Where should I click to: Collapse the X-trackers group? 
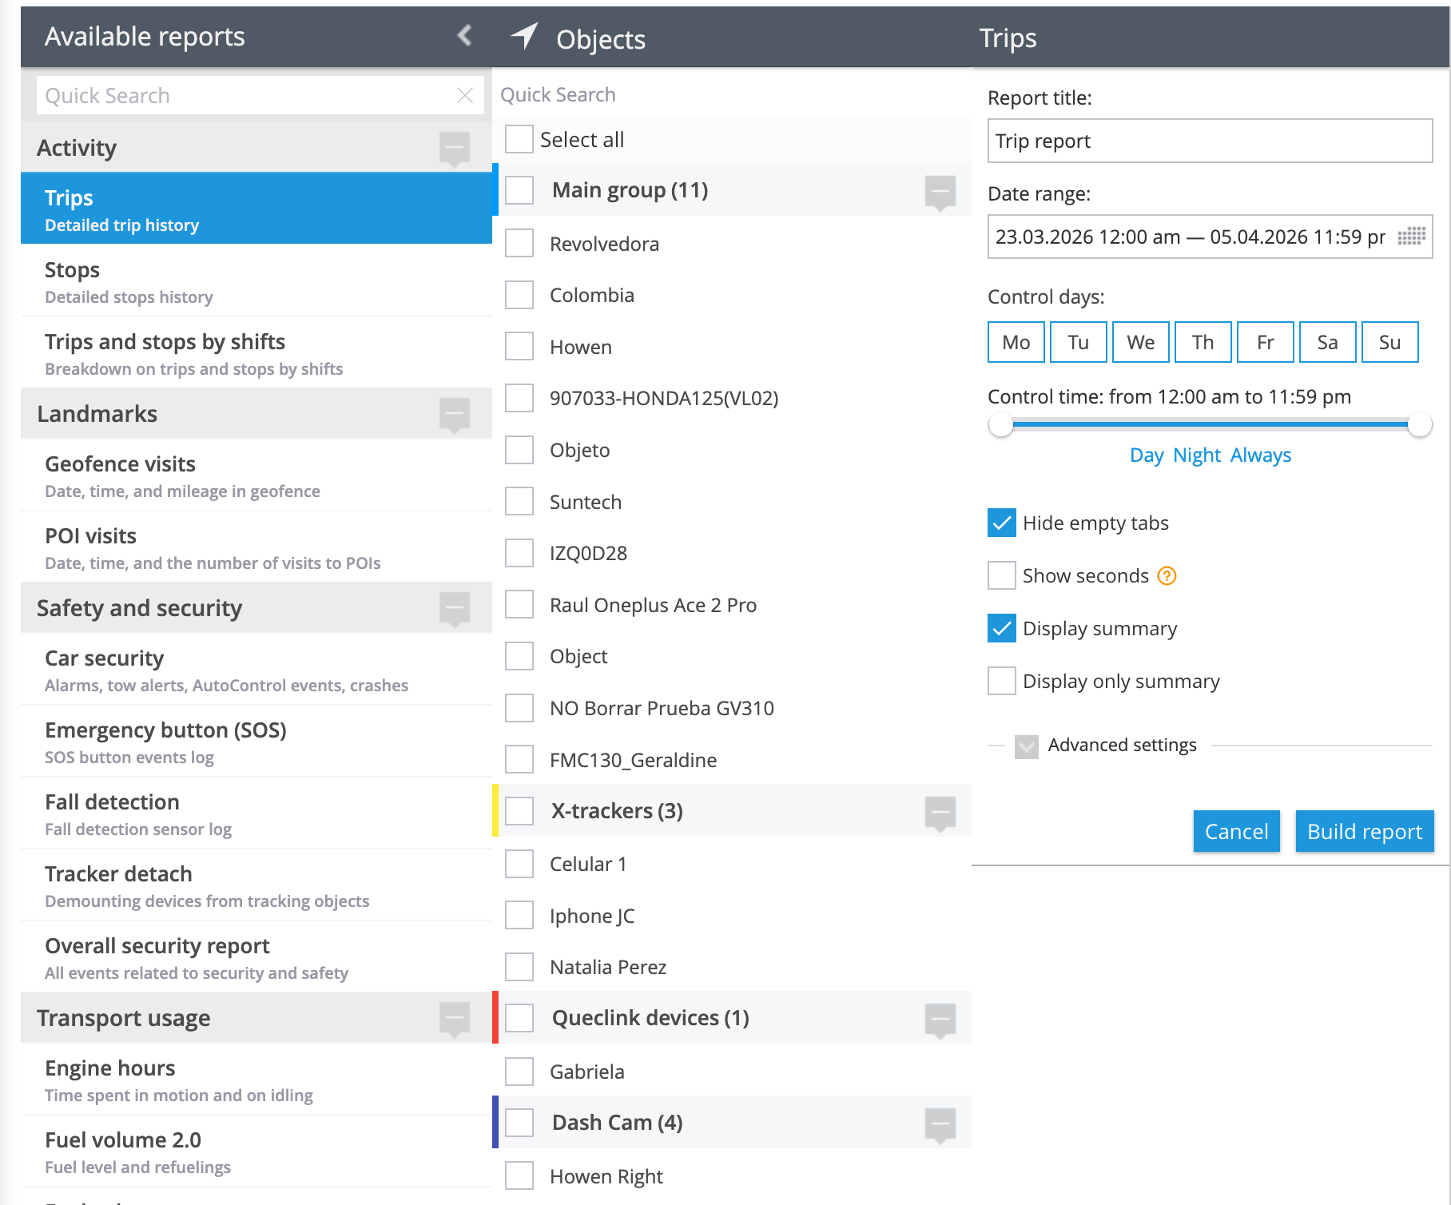click(940, 813)
